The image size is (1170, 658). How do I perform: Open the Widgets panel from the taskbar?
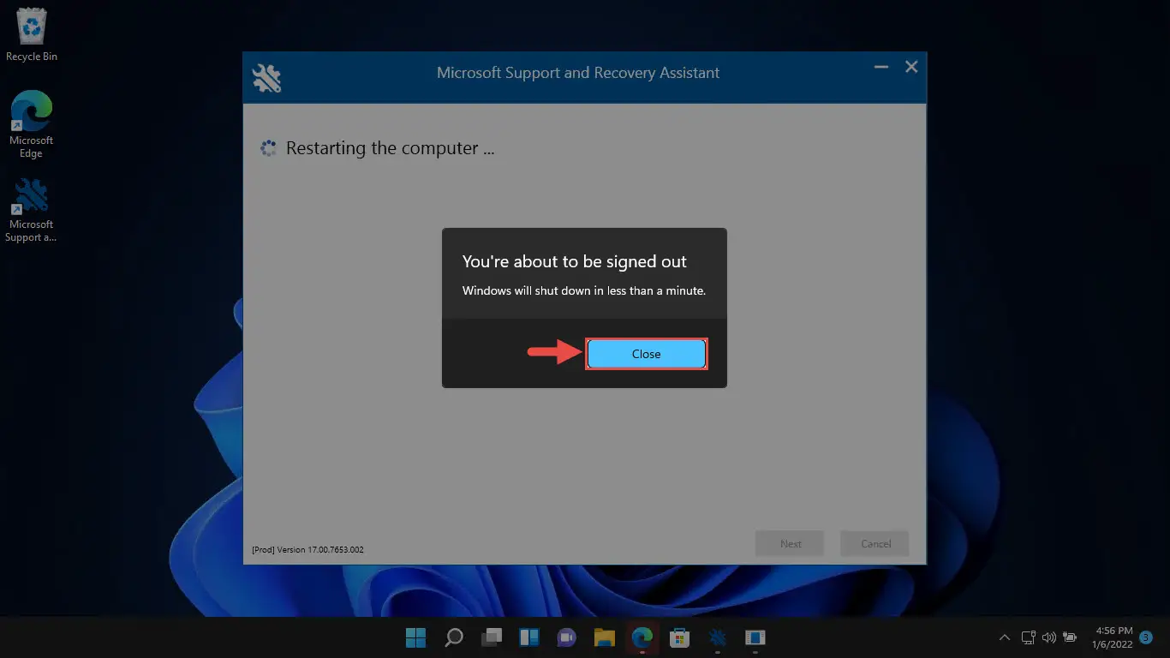click(529, 637)
